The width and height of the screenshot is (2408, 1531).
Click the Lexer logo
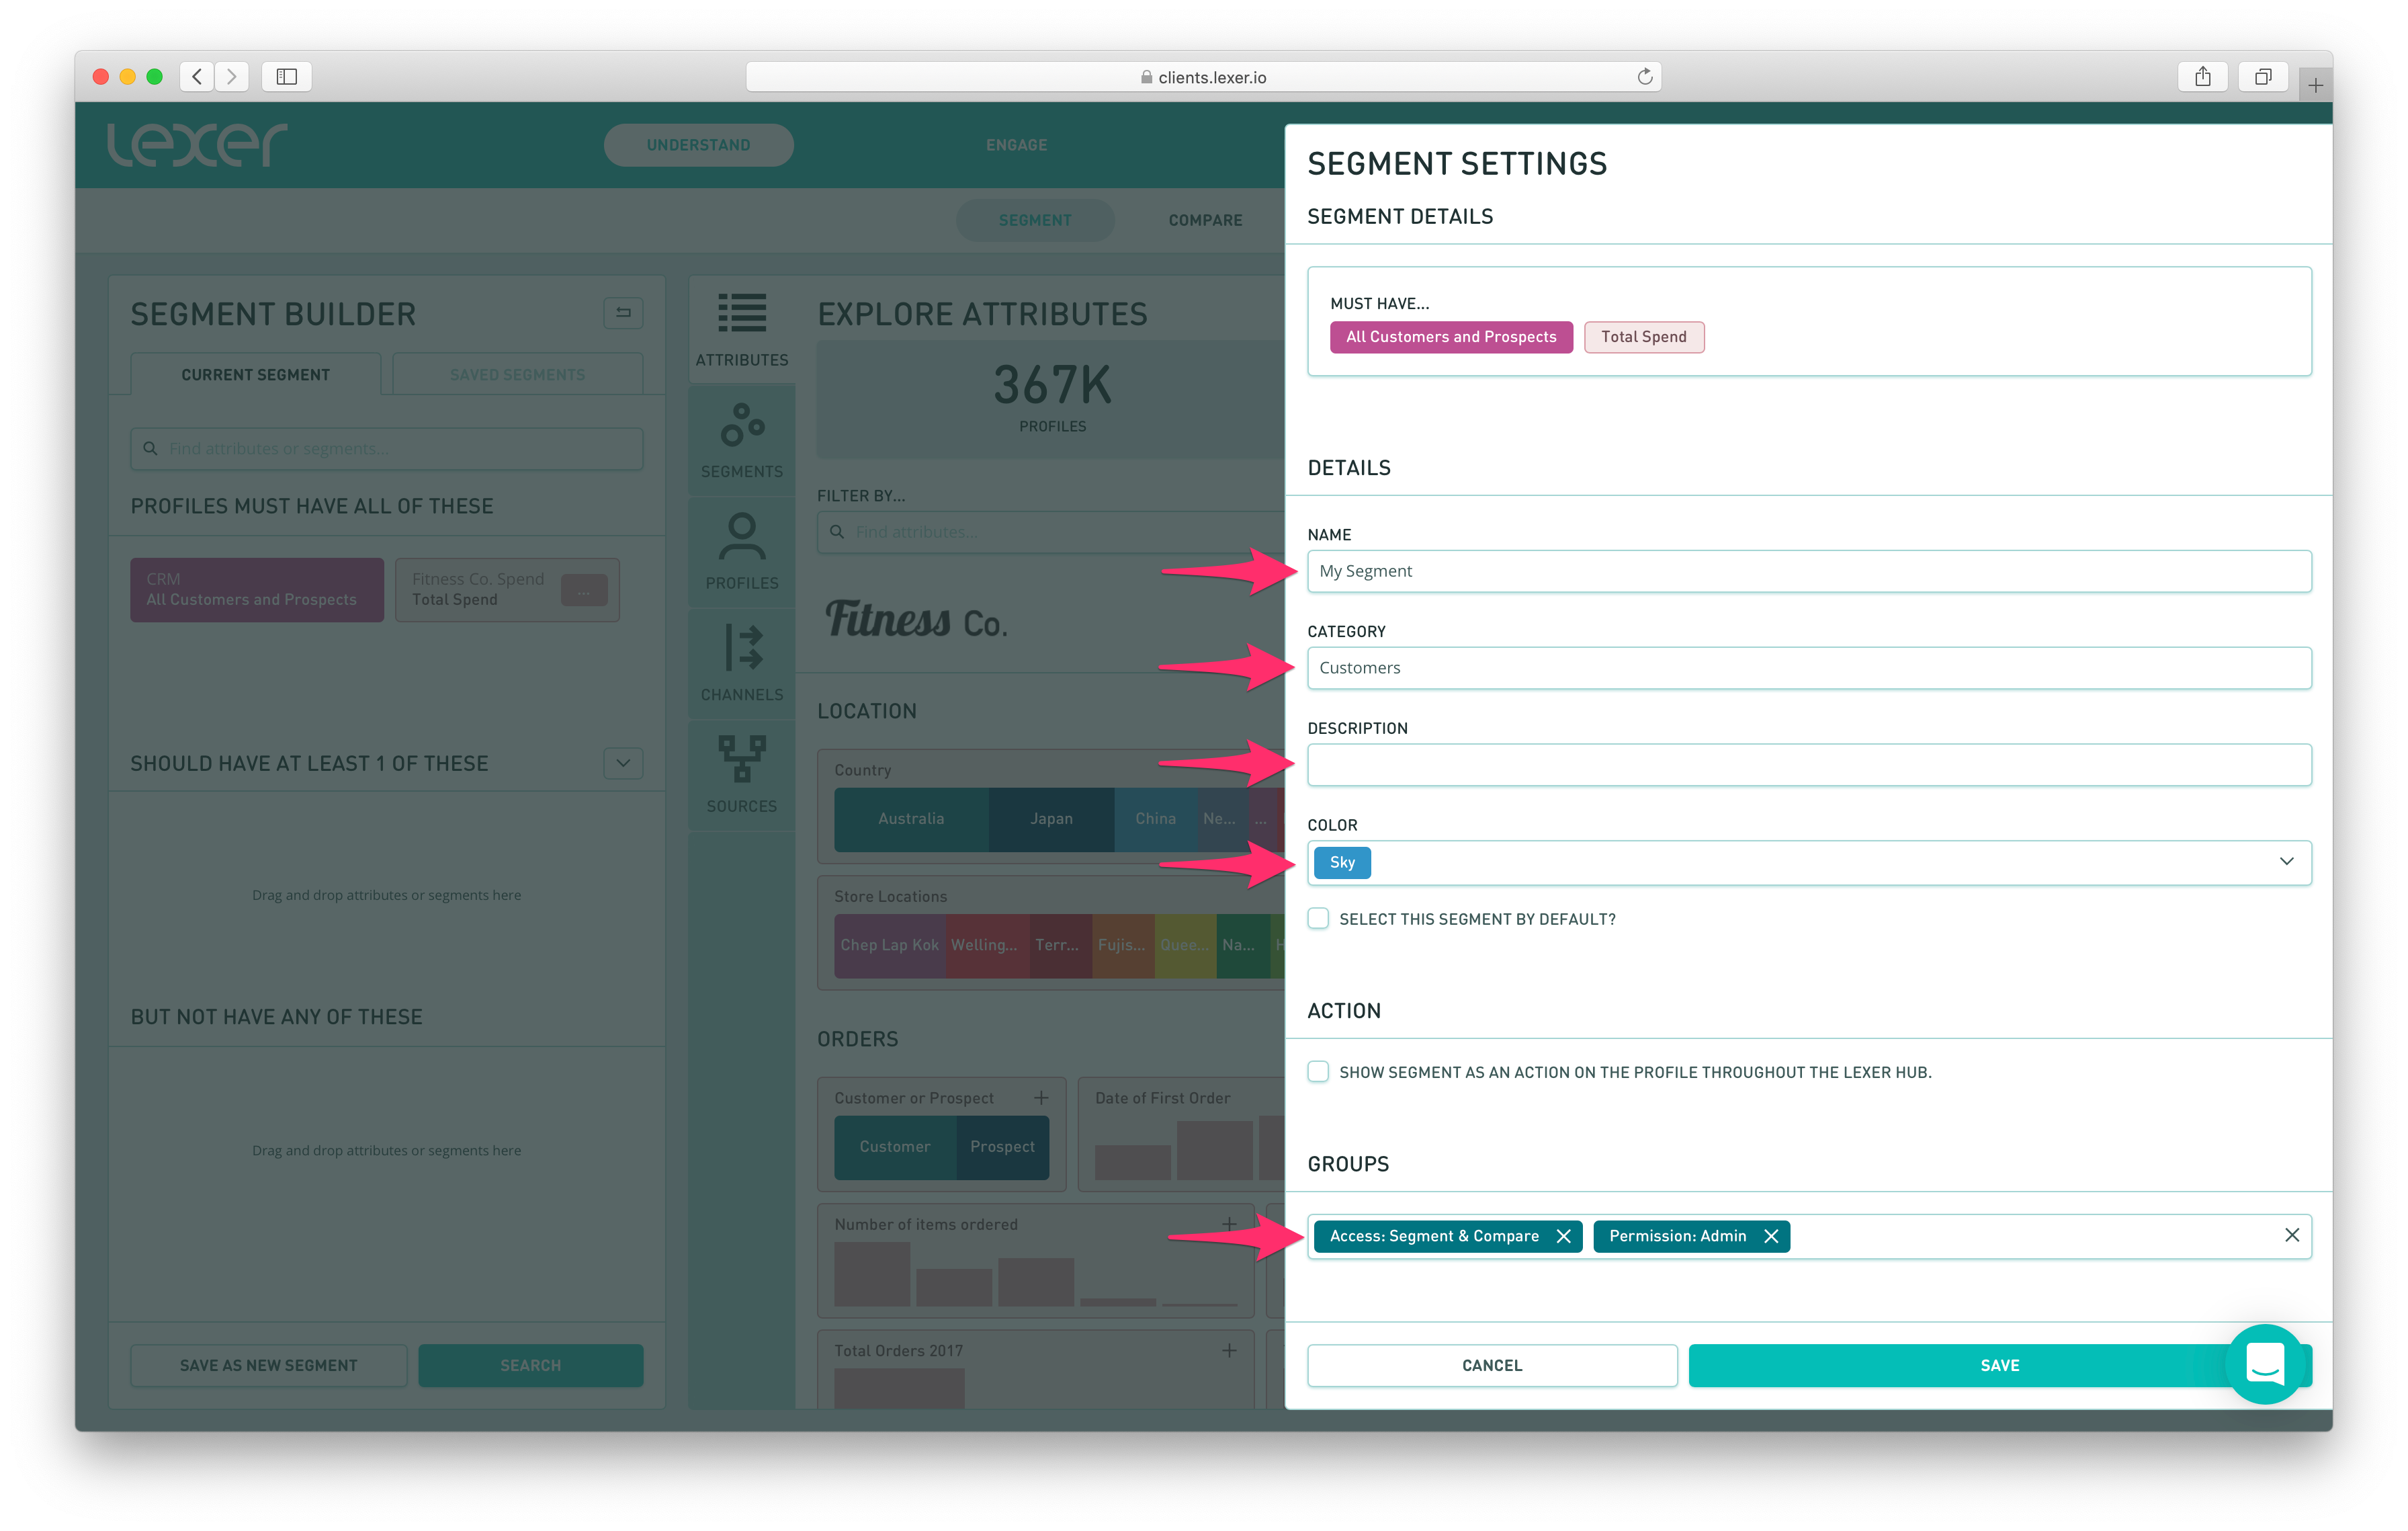coord(197,144)
